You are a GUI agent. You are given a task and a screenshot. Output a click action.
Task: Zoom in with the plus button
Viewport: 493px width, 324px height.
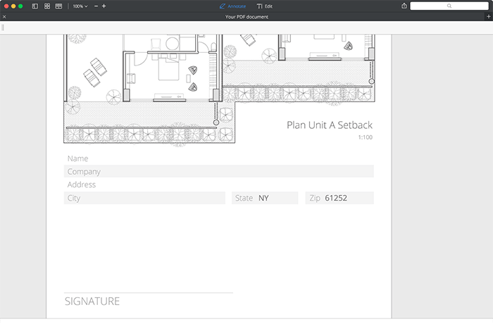coord(104,6)
